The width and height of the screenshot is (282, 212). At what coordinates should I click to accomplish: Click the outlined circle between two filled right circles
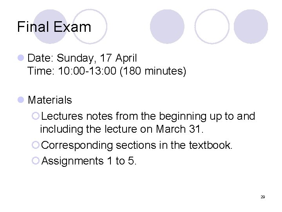coord(212,27)
